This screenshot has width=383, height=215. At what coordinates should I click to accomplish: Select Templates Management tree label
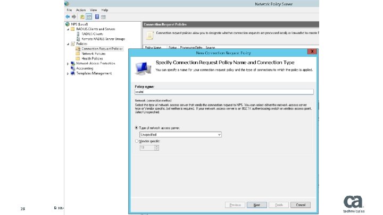pyautogui.click(x=94, y=73)
